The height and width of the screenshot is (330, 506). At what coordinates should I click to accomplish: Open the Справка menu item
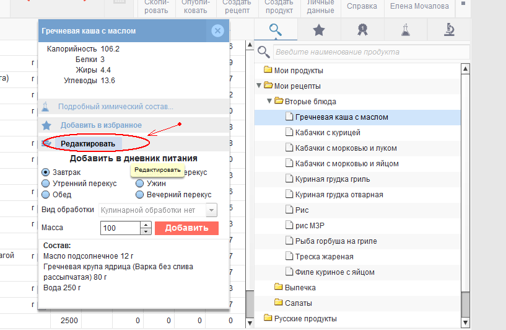pyautogui.click(x=362, y=7)
